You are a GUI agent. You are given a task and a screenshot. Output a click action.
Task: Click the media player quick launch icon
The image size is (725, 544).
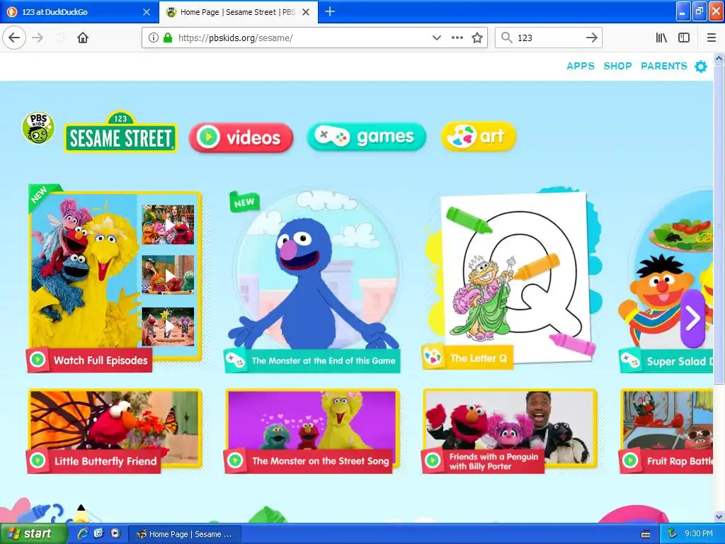tap(115, 534)
